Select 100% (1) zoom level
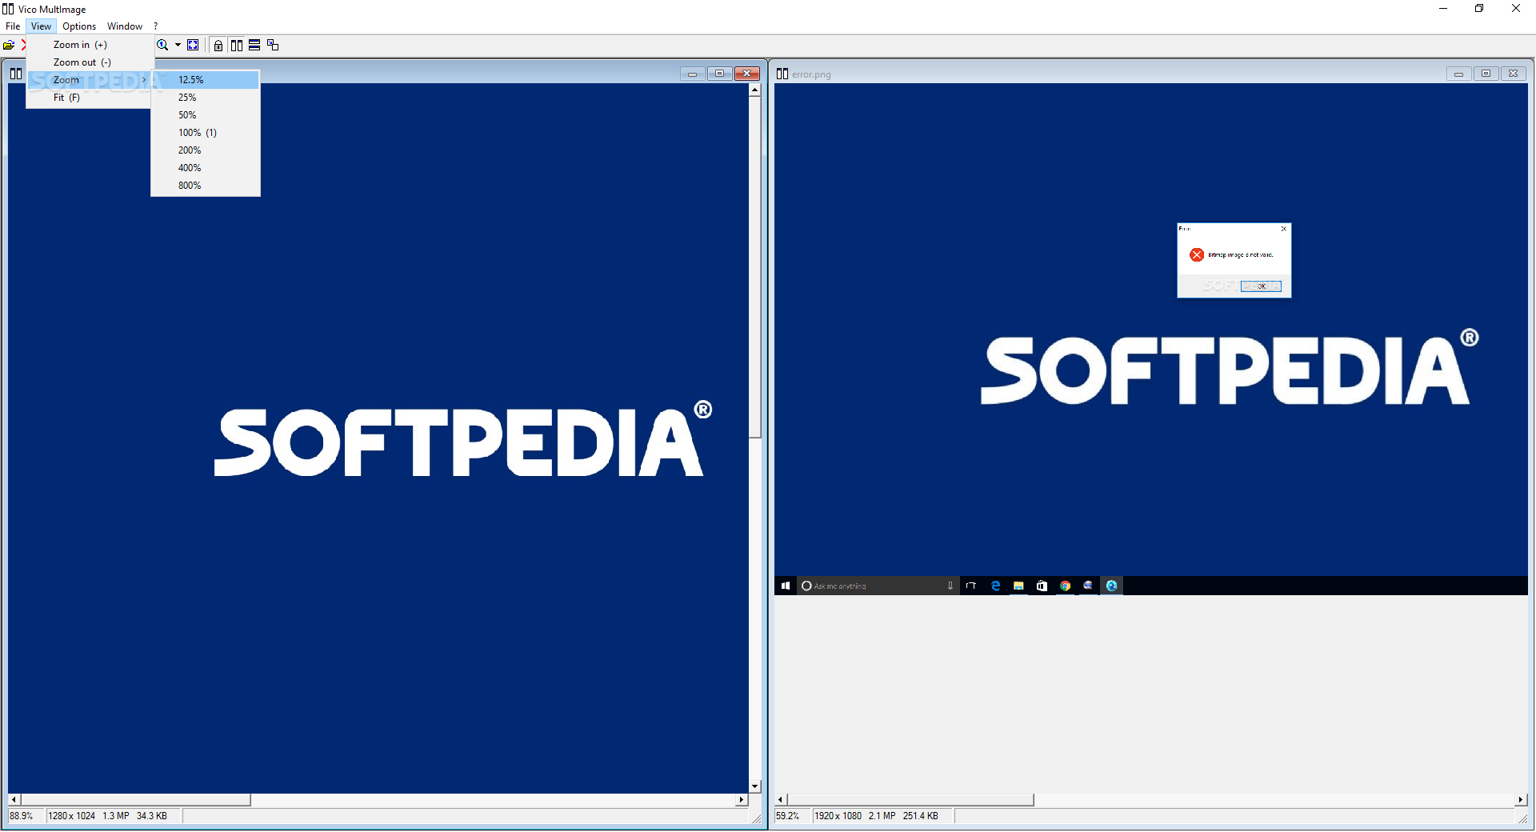The image size is (1536, 832). (x=206, y=133)
